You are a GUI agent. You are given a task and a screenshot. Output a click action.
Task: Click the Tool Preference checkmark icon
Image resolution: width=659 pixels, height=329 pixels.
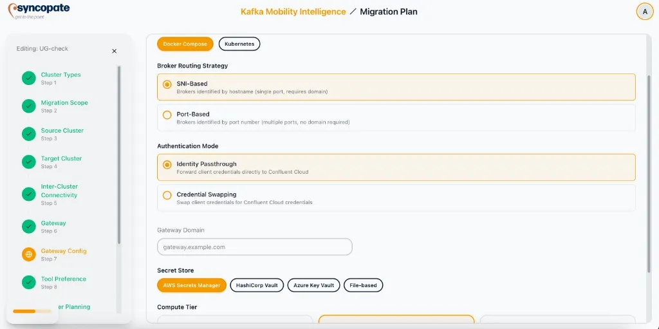(x=28, y=282)
